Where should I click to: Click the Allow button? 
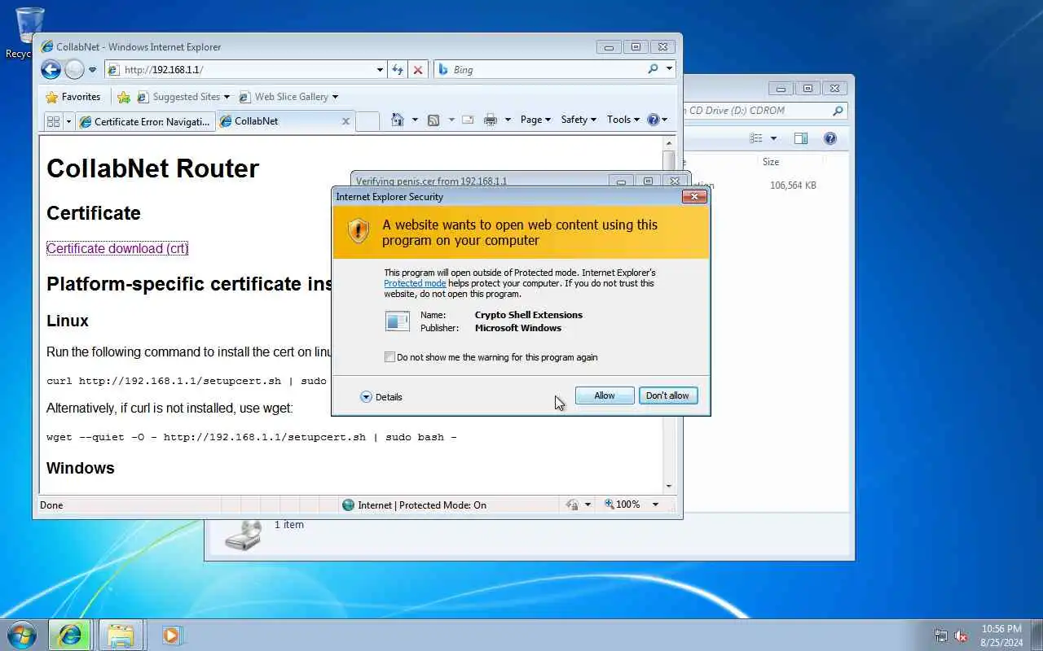point(605,395)
